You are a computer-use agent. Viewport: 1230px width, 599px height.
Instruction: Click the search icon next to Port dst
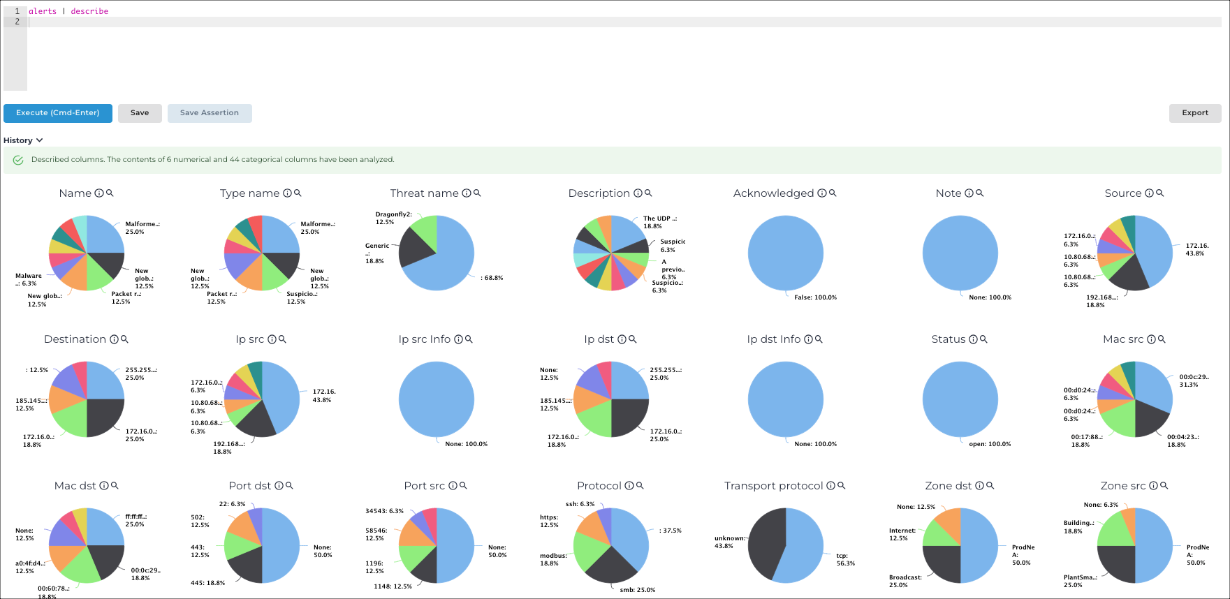click(289, 486)
